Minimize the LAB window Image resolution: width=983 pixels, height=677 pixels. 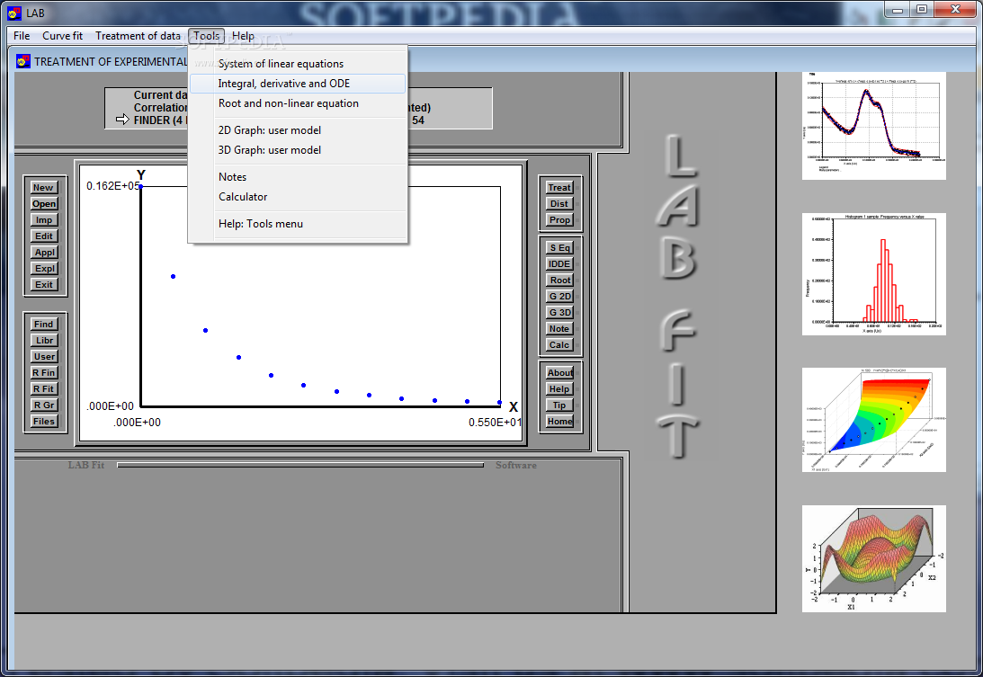[x=898, y=9]
